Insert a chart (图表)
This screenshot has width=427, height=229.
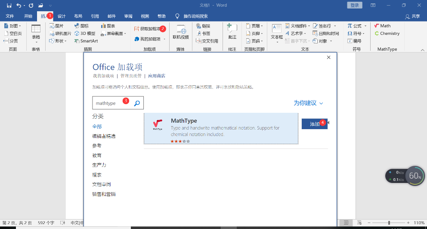click(x=108, y=26)
